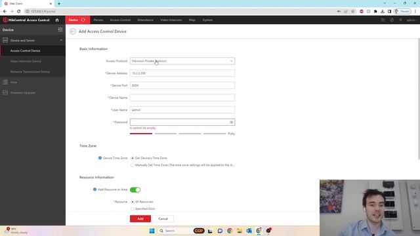Open Windows Start menu
This screenshot has height=236, width=420.
pyautogui.click(x=152, y=231)
